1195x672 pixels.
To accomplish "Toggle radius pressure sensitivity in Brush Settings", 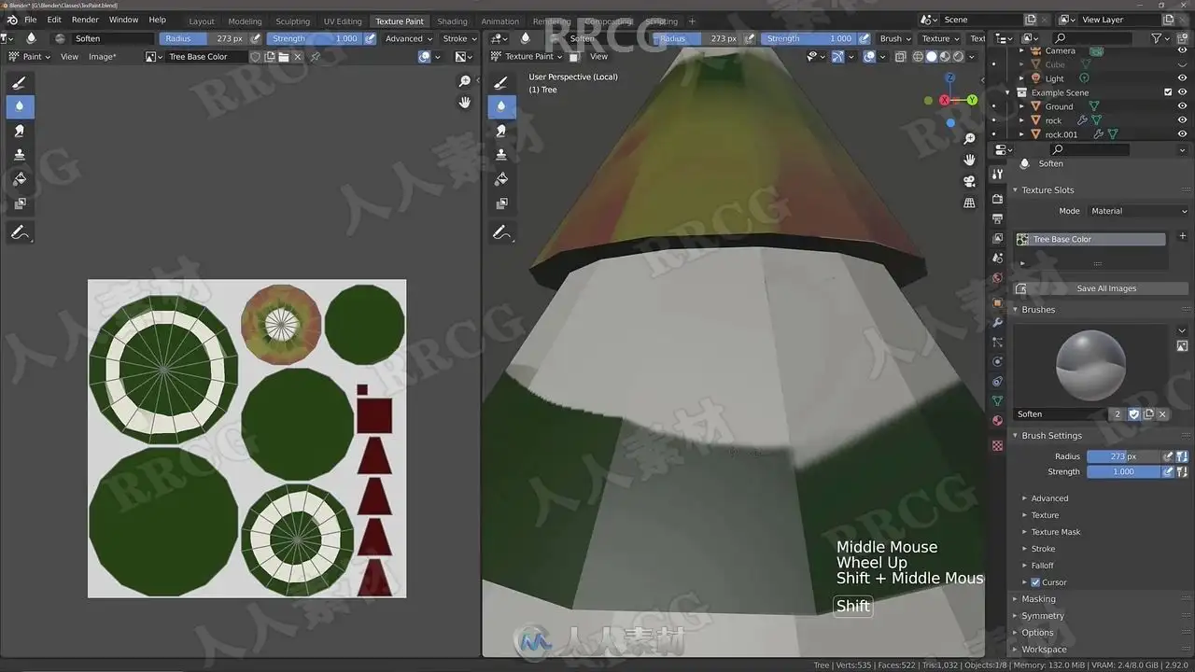I will [x=1167, y=456].
